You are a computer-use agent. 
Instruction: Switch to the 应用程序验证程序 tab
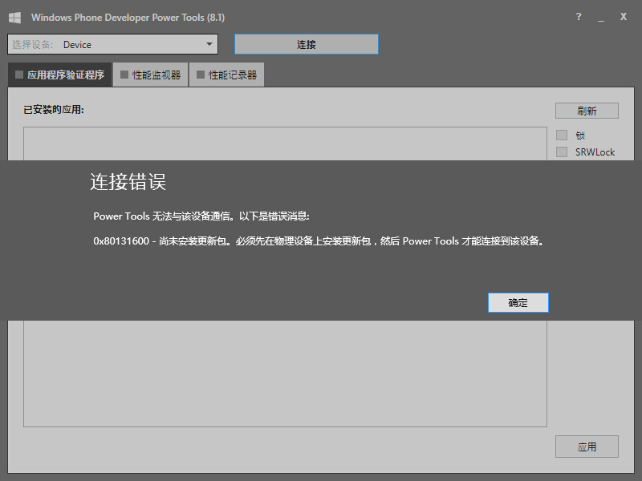pos(59,75)
